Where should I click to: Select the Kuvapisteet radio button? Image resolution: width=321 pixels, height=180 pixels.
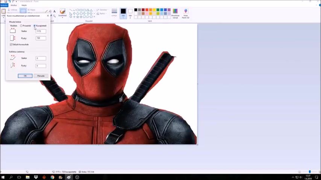pos(35,26)
